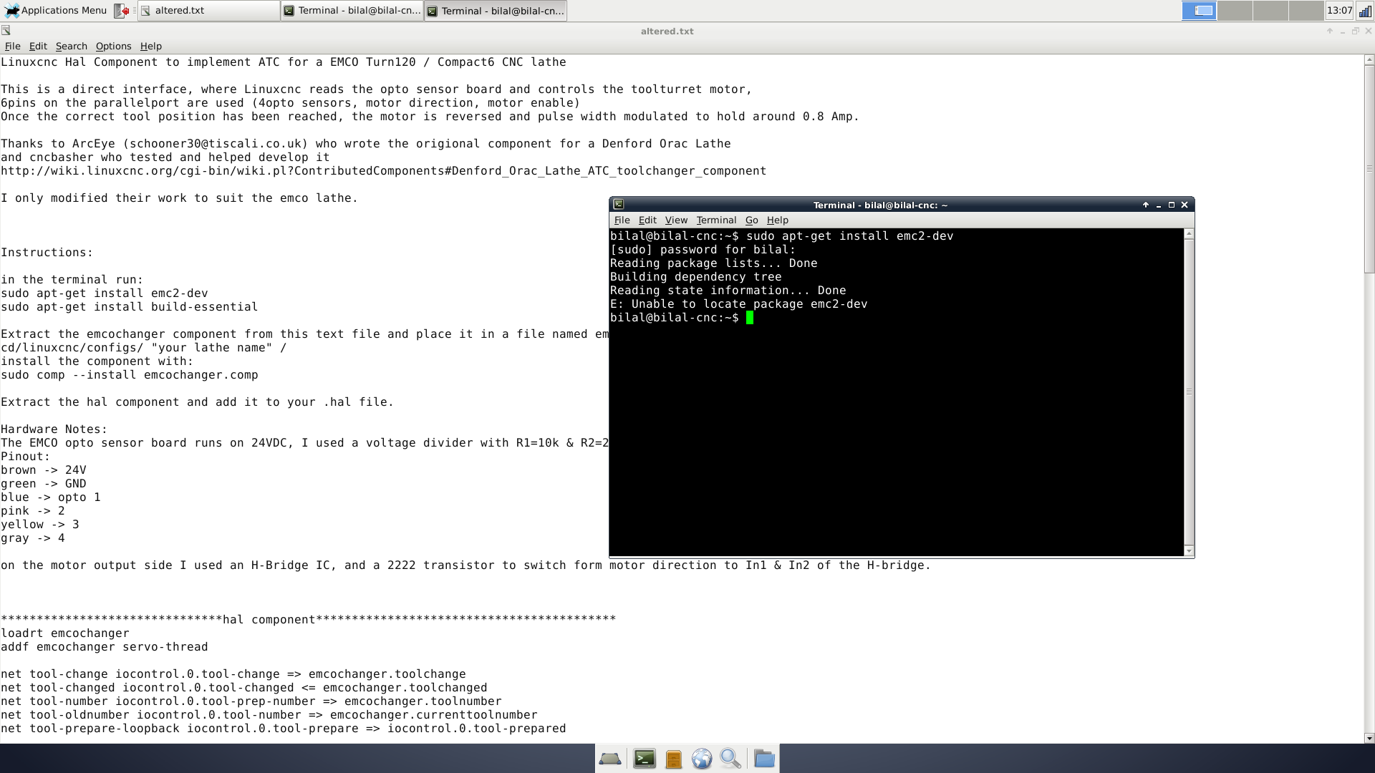Click terminal prompt at green cursor
This screenshot has height=773, width=1375.
(x=750, y=318)
